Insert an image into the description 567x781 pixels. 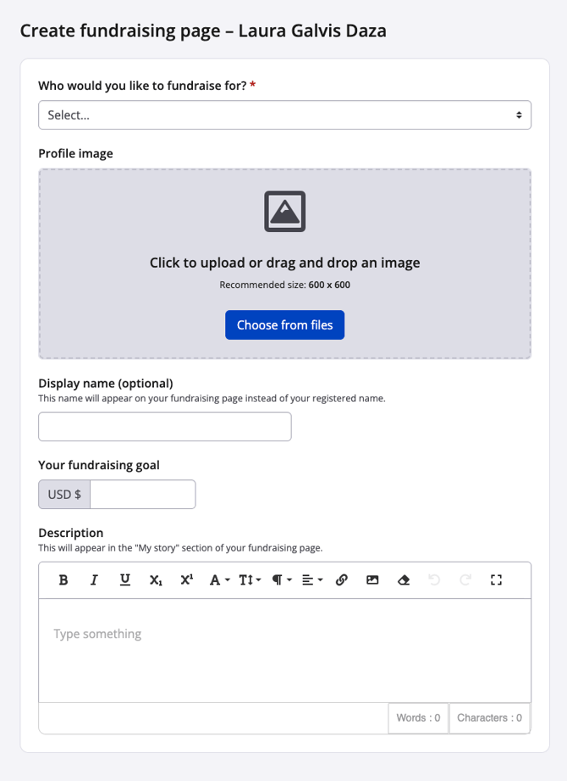372,579
